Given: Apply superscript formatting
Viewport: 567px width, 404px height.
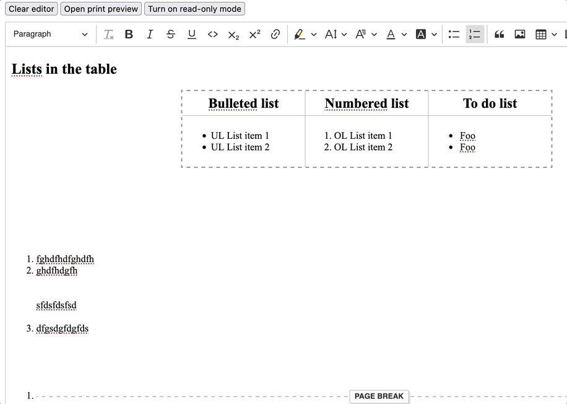Looking at the screenshot, I should pos(254,34).
